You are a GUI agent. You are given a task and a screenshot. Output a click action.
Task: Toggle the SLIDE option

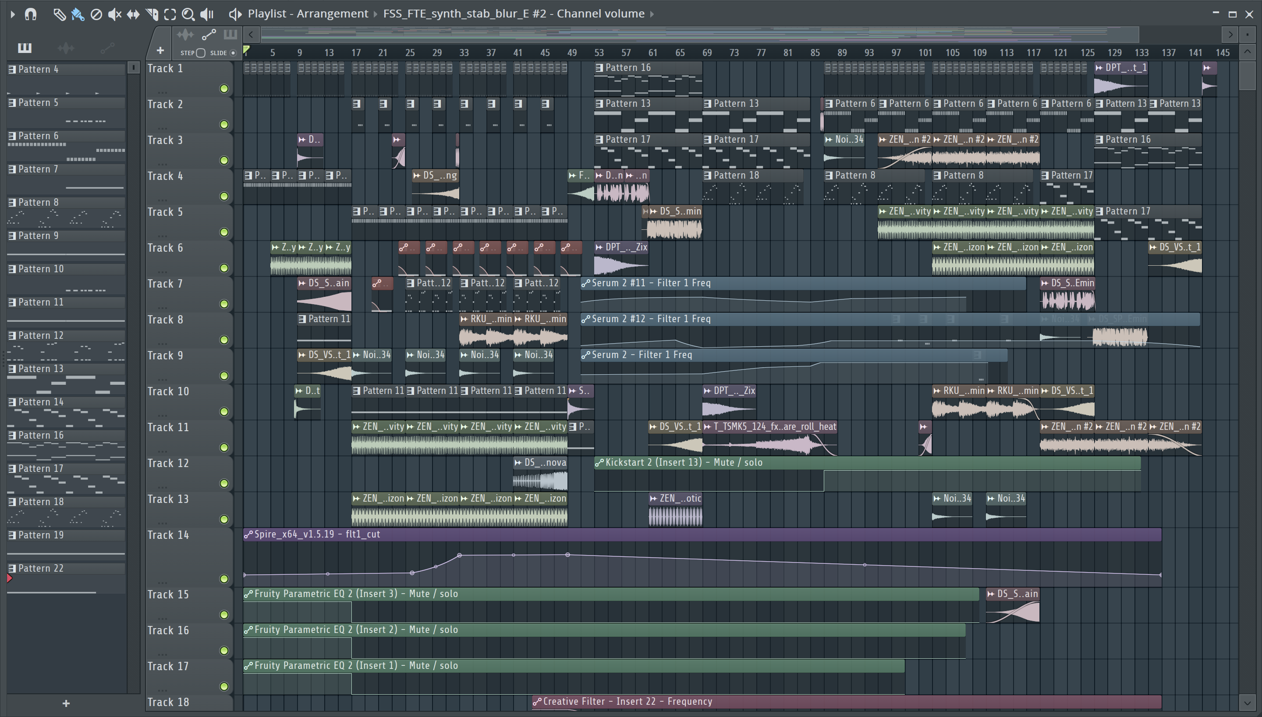pyautogui.click(x=233, y=53)
